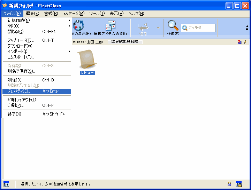Open the 返信 reply dropdown arrow
This screenshot has height=190, width=251.
tap(158, 28)
